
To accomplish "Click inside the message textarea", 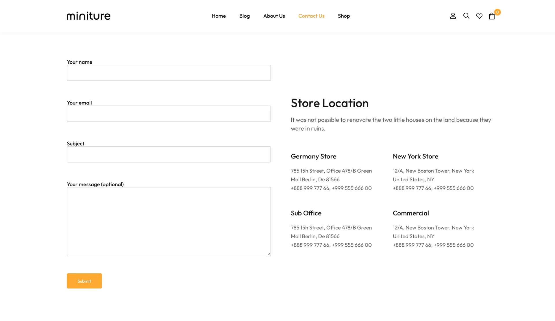I will pyautogui.click(x=169, y=221).
